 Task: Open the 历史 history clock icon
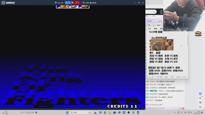(x=161, y=11)
